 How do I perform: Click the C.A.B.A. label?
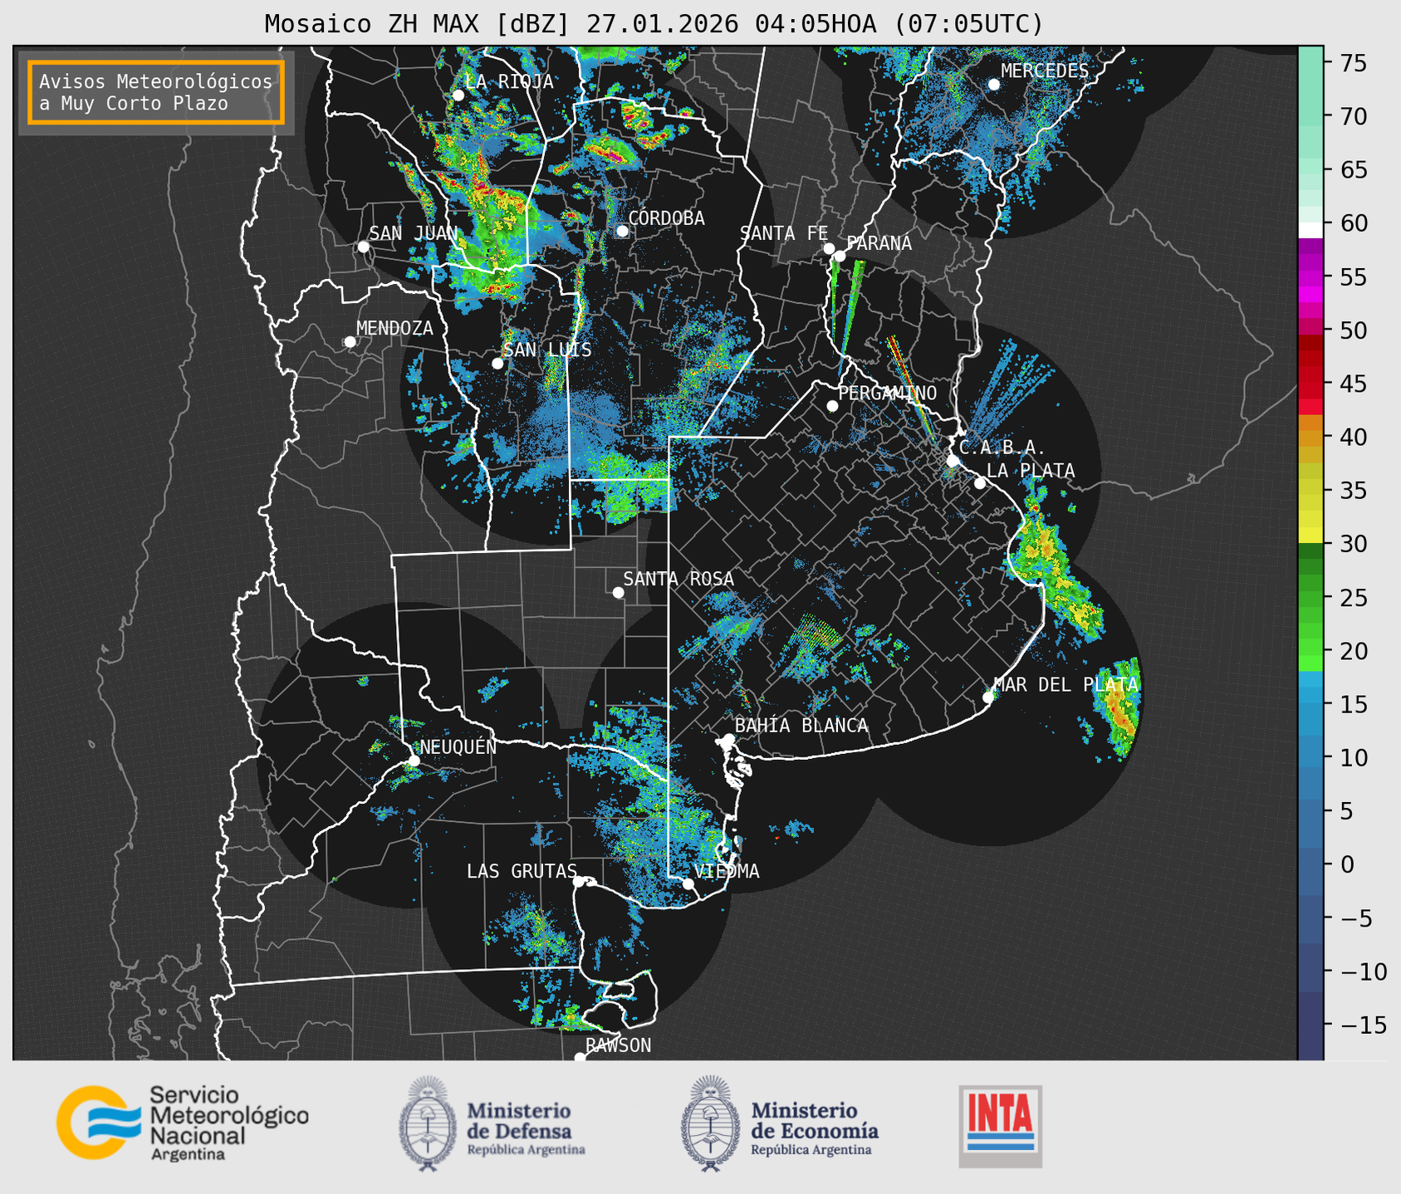tap(1002, 448)
